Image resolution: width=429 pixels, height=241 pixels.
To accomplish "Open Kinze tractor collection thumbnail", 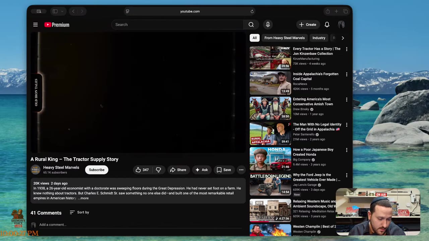I will click(x=270, y=58).
